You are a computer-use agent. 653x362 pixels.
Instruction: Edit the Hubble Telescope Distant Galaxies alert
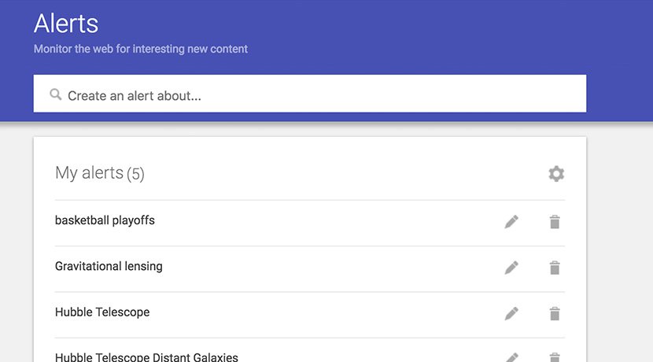[x=511, y=357]
